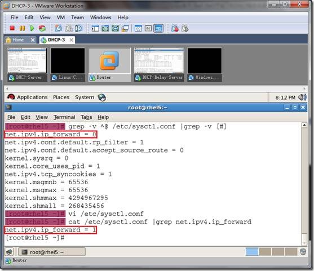Click the terminal scrollbar up arrow
314x271 pixels.
(x=304, y=125)
